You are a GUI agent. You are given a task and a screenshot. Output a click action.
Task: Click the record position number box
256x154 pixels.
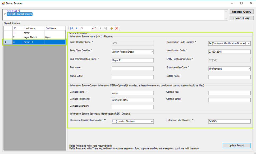85,28
